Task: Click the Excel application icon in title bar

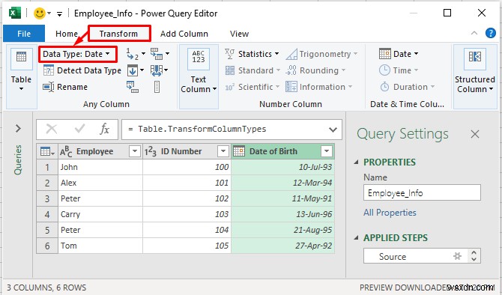Action: coord(15,13)
